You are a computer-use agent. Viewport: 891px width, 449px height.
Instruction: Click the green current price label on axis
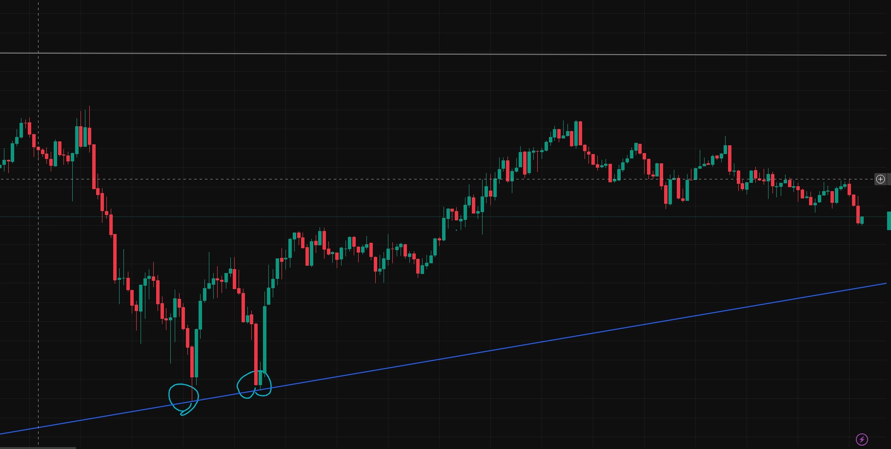[x=889, y=220]
